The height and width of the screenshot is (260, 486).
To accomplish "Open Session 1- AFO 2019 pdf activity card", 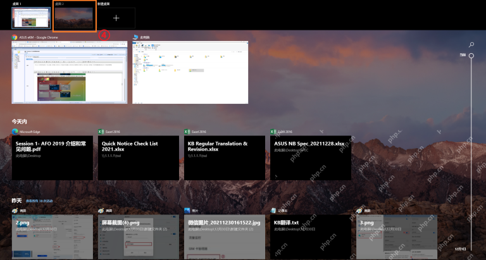I will click(x=53, y=158).
